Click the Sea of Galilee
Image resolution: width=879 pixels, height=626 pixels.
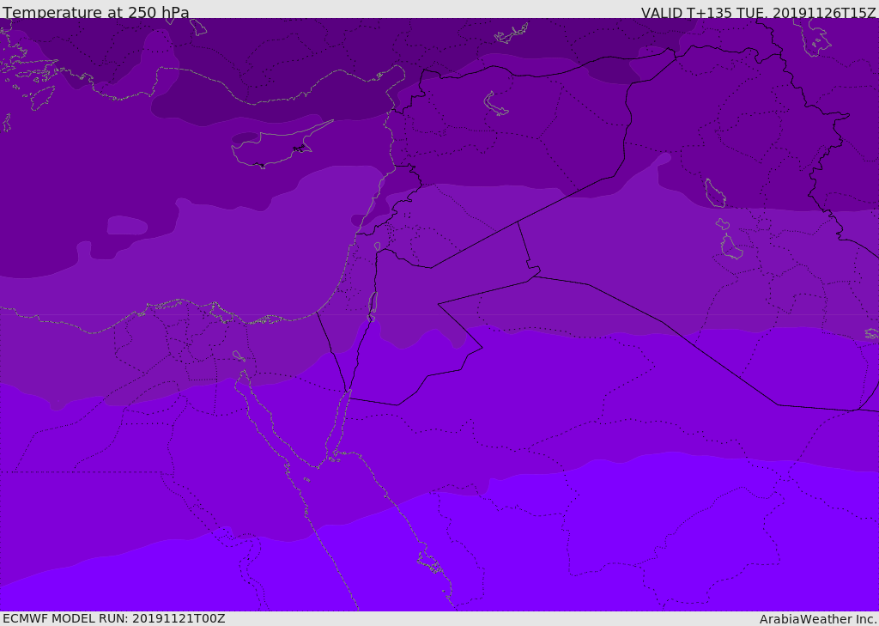click(377, 247)
